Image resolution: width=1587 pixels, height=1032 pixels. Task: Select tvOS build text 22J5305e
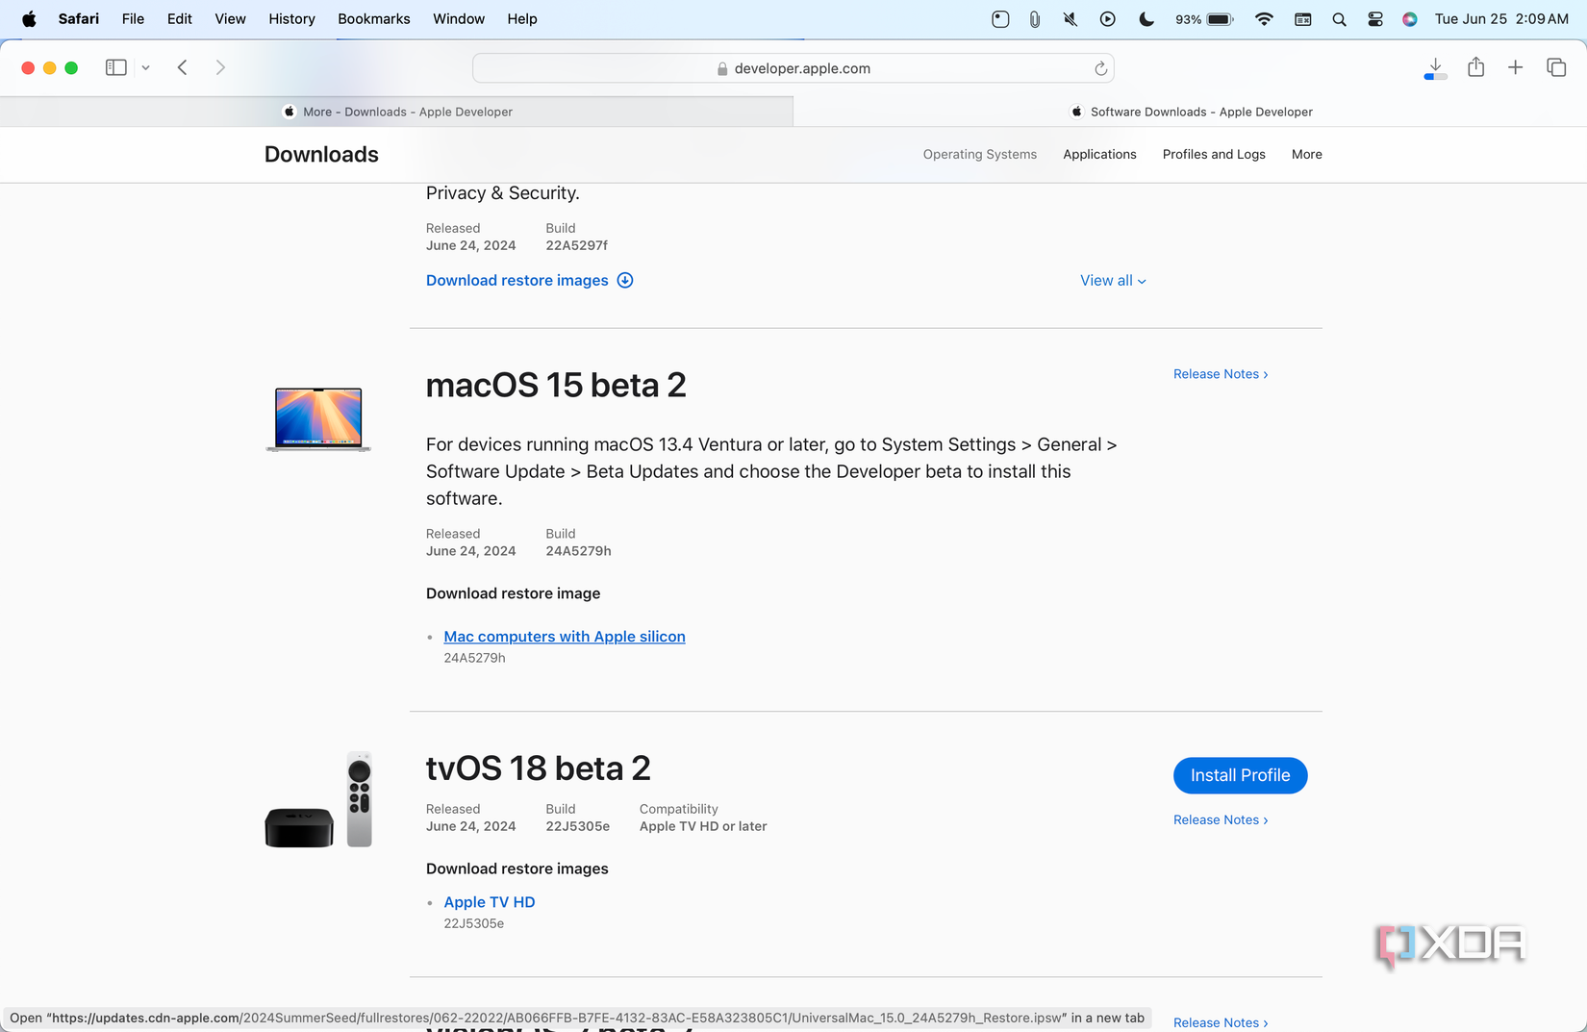coord(577,826)
